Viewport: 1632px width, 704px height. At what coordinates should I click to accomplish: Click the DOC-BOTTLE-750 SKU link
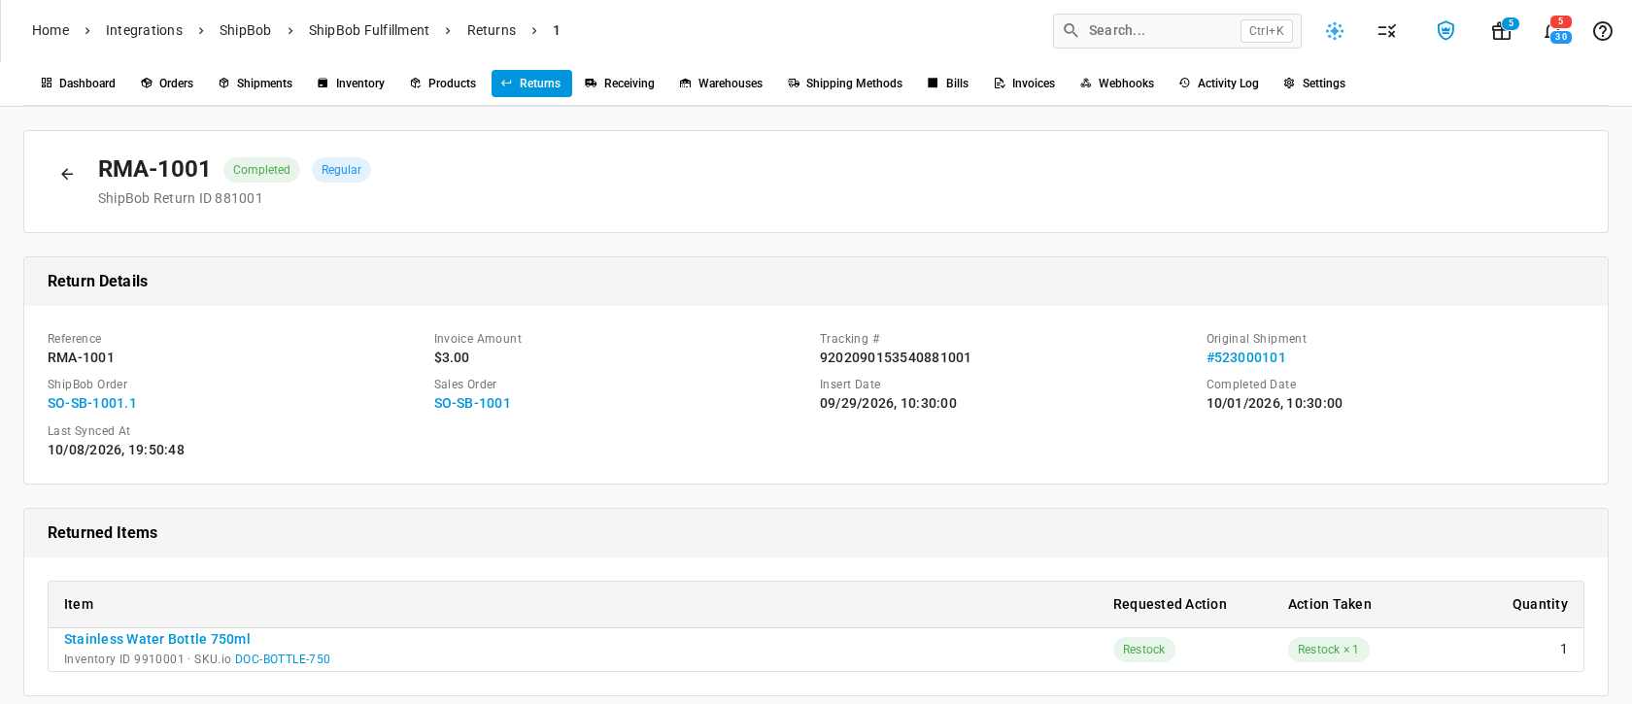pos(283,659)
